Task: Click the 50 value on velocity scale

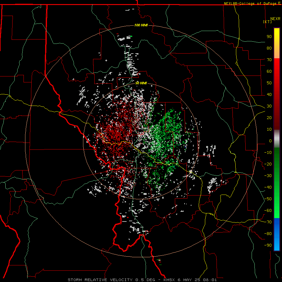Action: (269, 83)
